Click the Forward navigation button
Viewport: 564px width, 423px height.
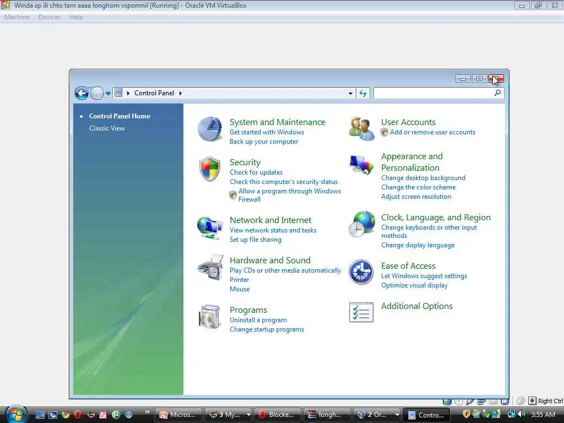(x=97, y=94)
